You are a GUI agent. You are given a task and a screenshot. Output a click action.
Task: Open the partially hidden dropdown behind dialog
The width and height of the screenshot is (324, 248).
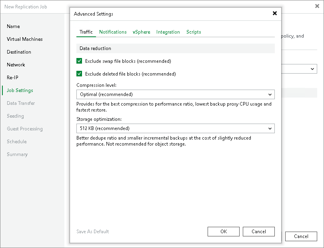(x=299, y=69)
